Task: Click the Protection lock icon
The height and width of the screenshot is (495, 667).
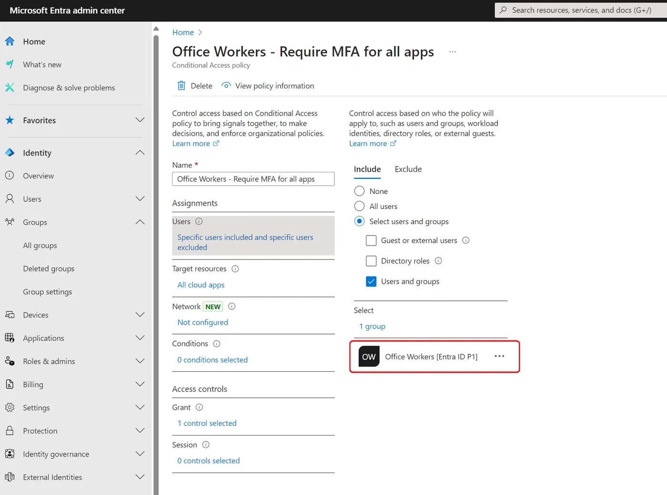Action: pyautogui.click(x=10, y=431)
